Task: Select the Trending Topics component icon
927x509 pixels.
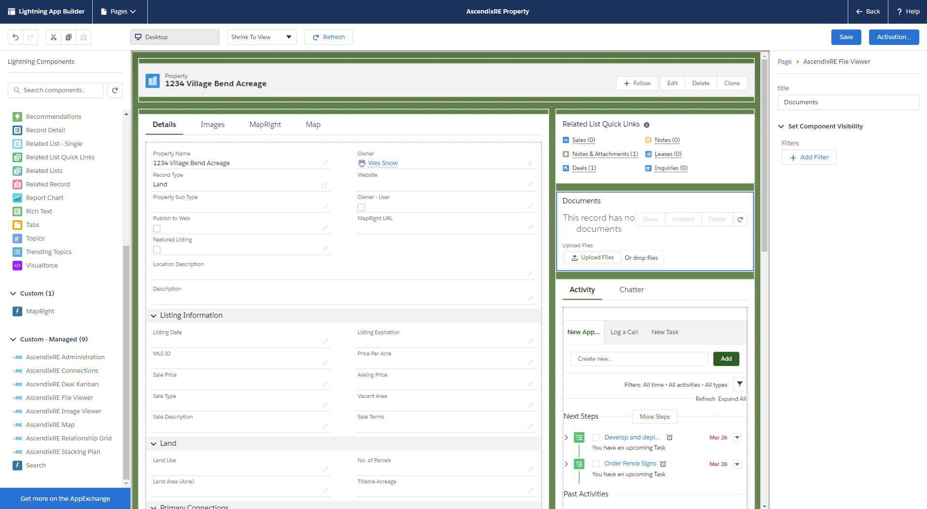Action: point(17,252)
